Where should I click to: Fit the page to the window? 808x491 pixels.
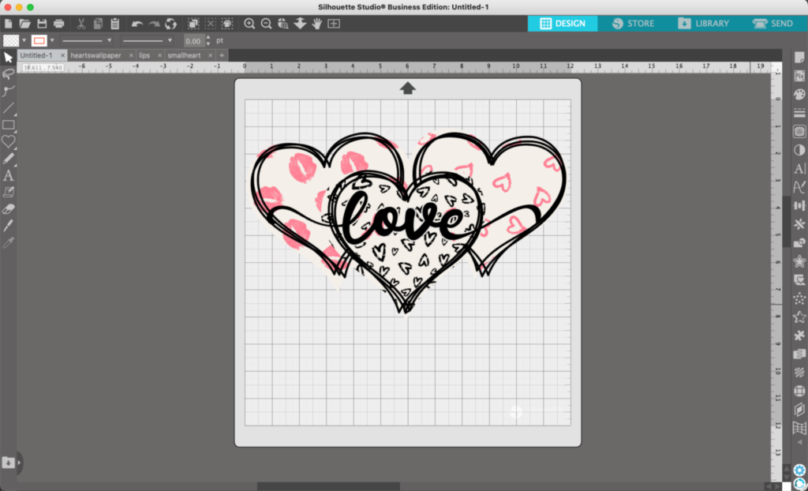tap(334, 24)
